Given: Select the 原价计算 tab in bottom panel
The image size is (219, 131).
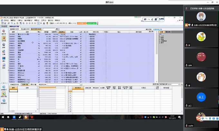Looking at the screenshot, I should coord(33,85).
